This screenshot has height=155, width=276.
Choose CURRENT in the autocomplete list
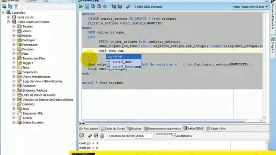123,57
